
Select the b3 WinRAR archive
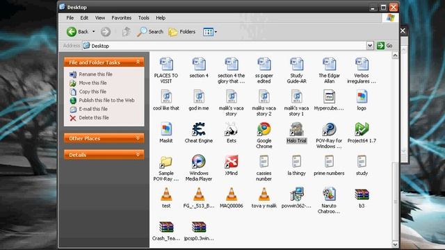362,194
